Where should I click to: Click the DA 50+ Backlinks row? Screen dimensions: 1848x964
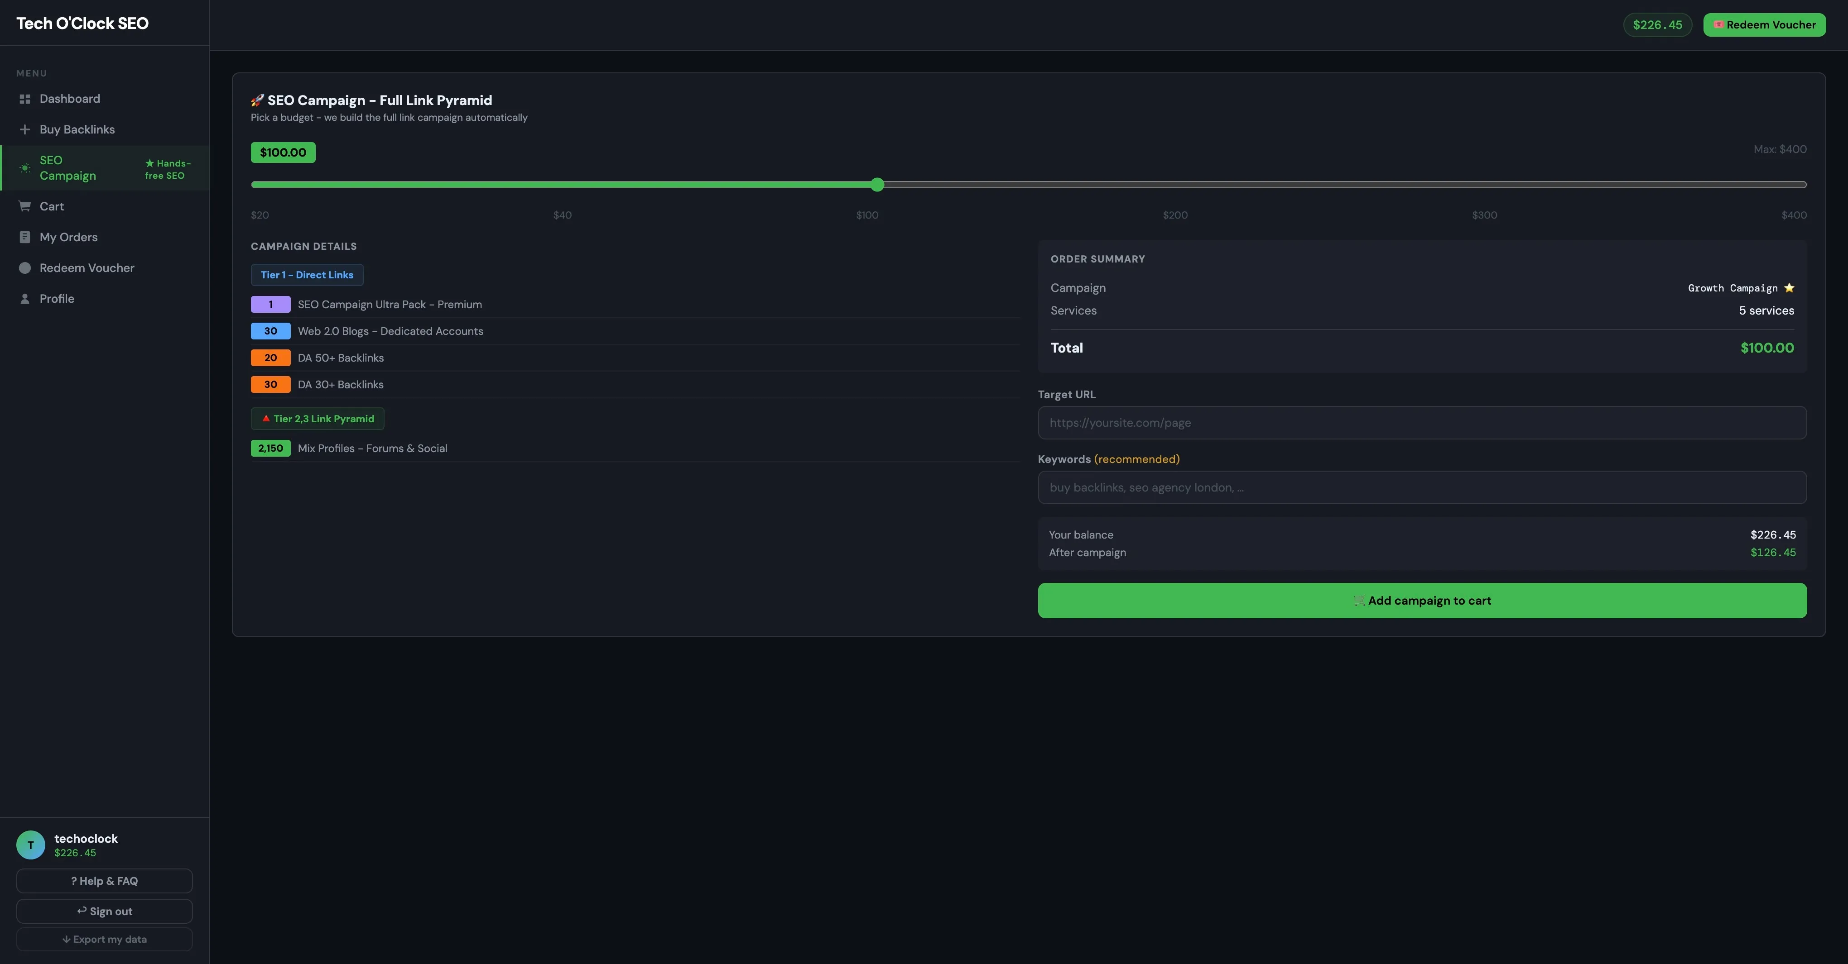[635, 358]
